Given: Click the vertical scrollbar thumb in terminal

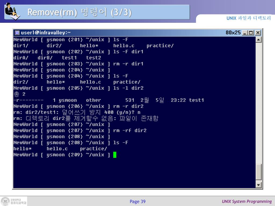Looking at the screenshot, I should 259,172.
